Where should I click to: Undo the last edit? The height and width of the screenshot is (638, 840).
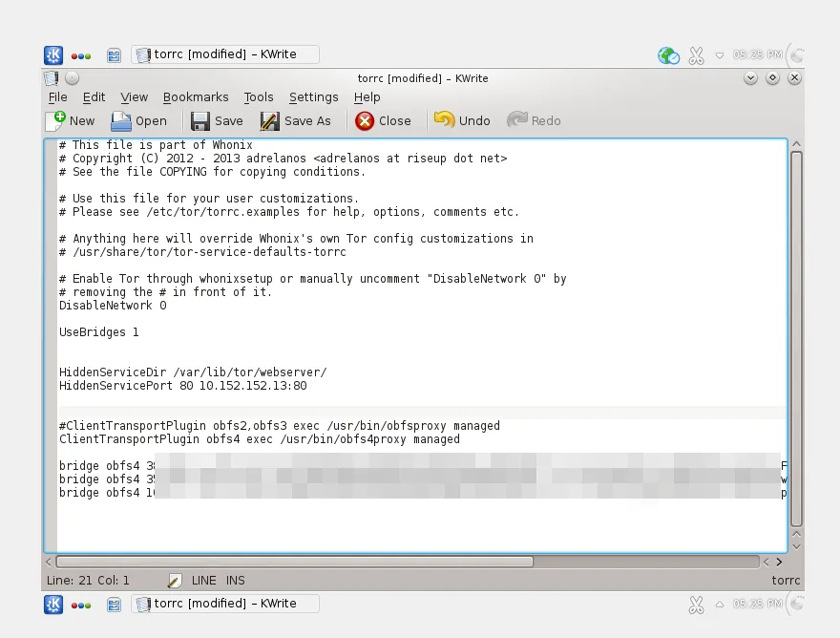coord(462,120)
